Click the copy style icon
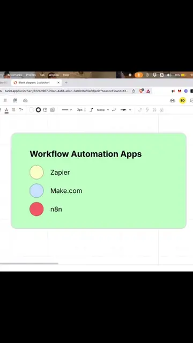Image resolution: width=193 pixels, height=343 pixels. tap(53, 110)
